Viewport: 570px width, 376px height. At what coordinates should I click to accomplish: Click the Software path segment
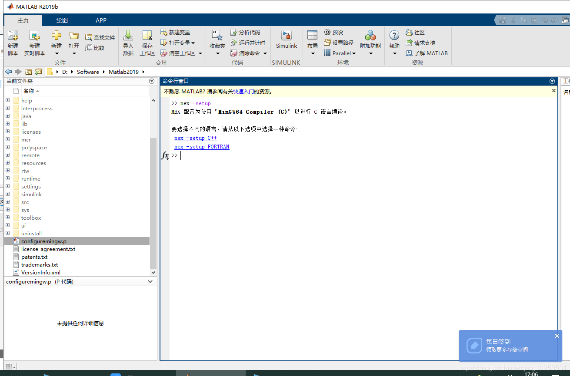[88, 72]
